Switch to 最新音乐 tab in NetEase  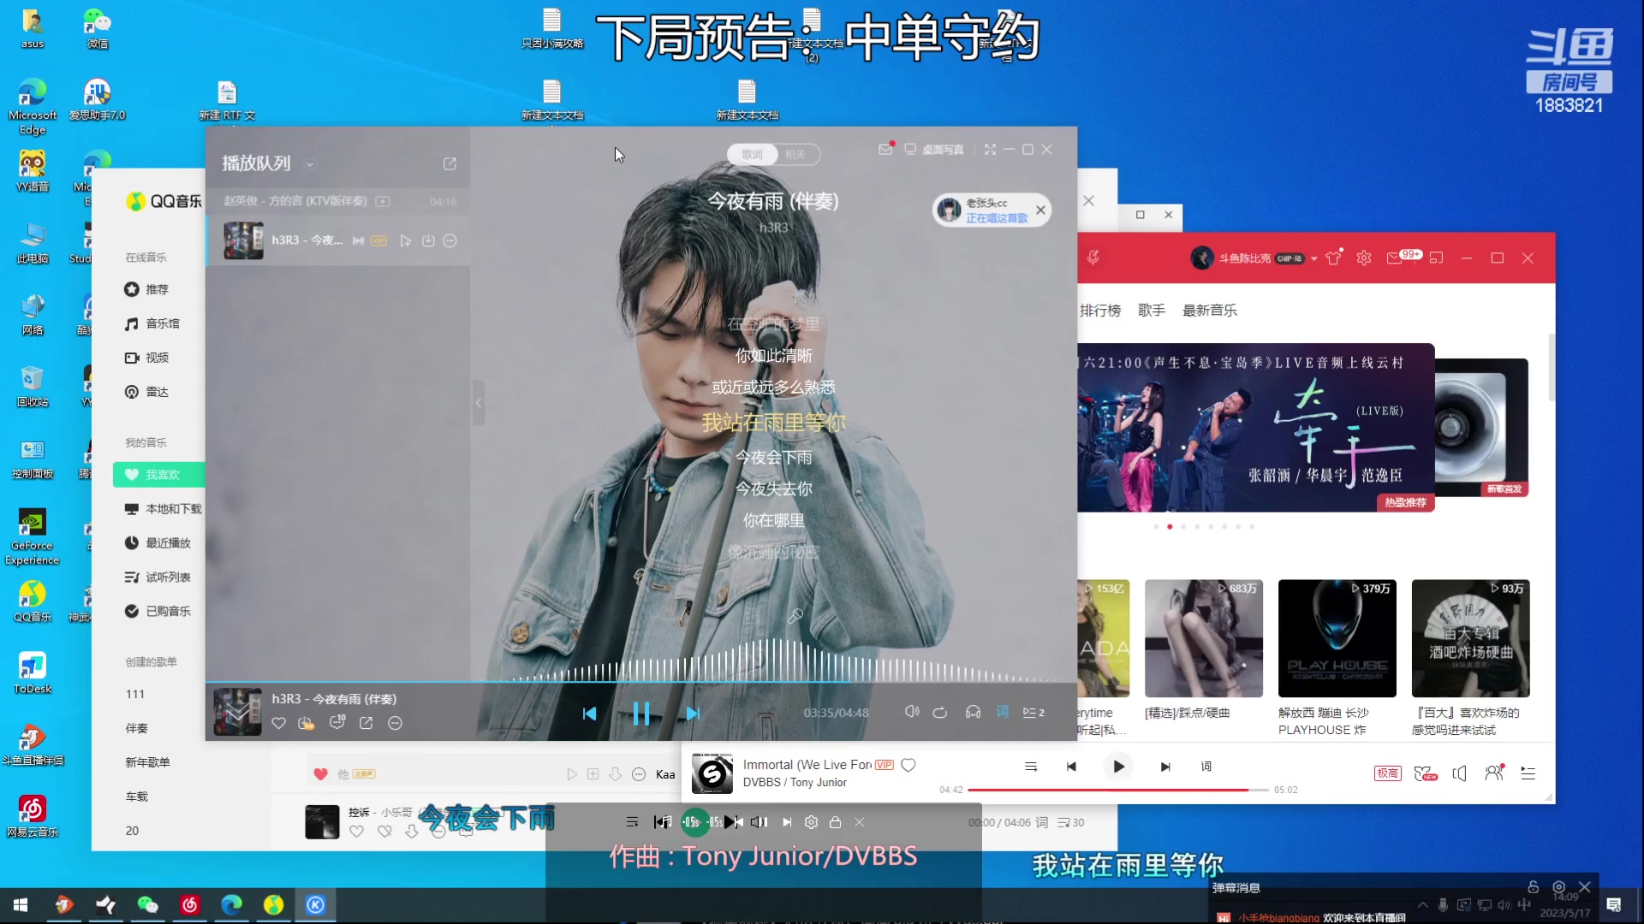pos(1210,311)
